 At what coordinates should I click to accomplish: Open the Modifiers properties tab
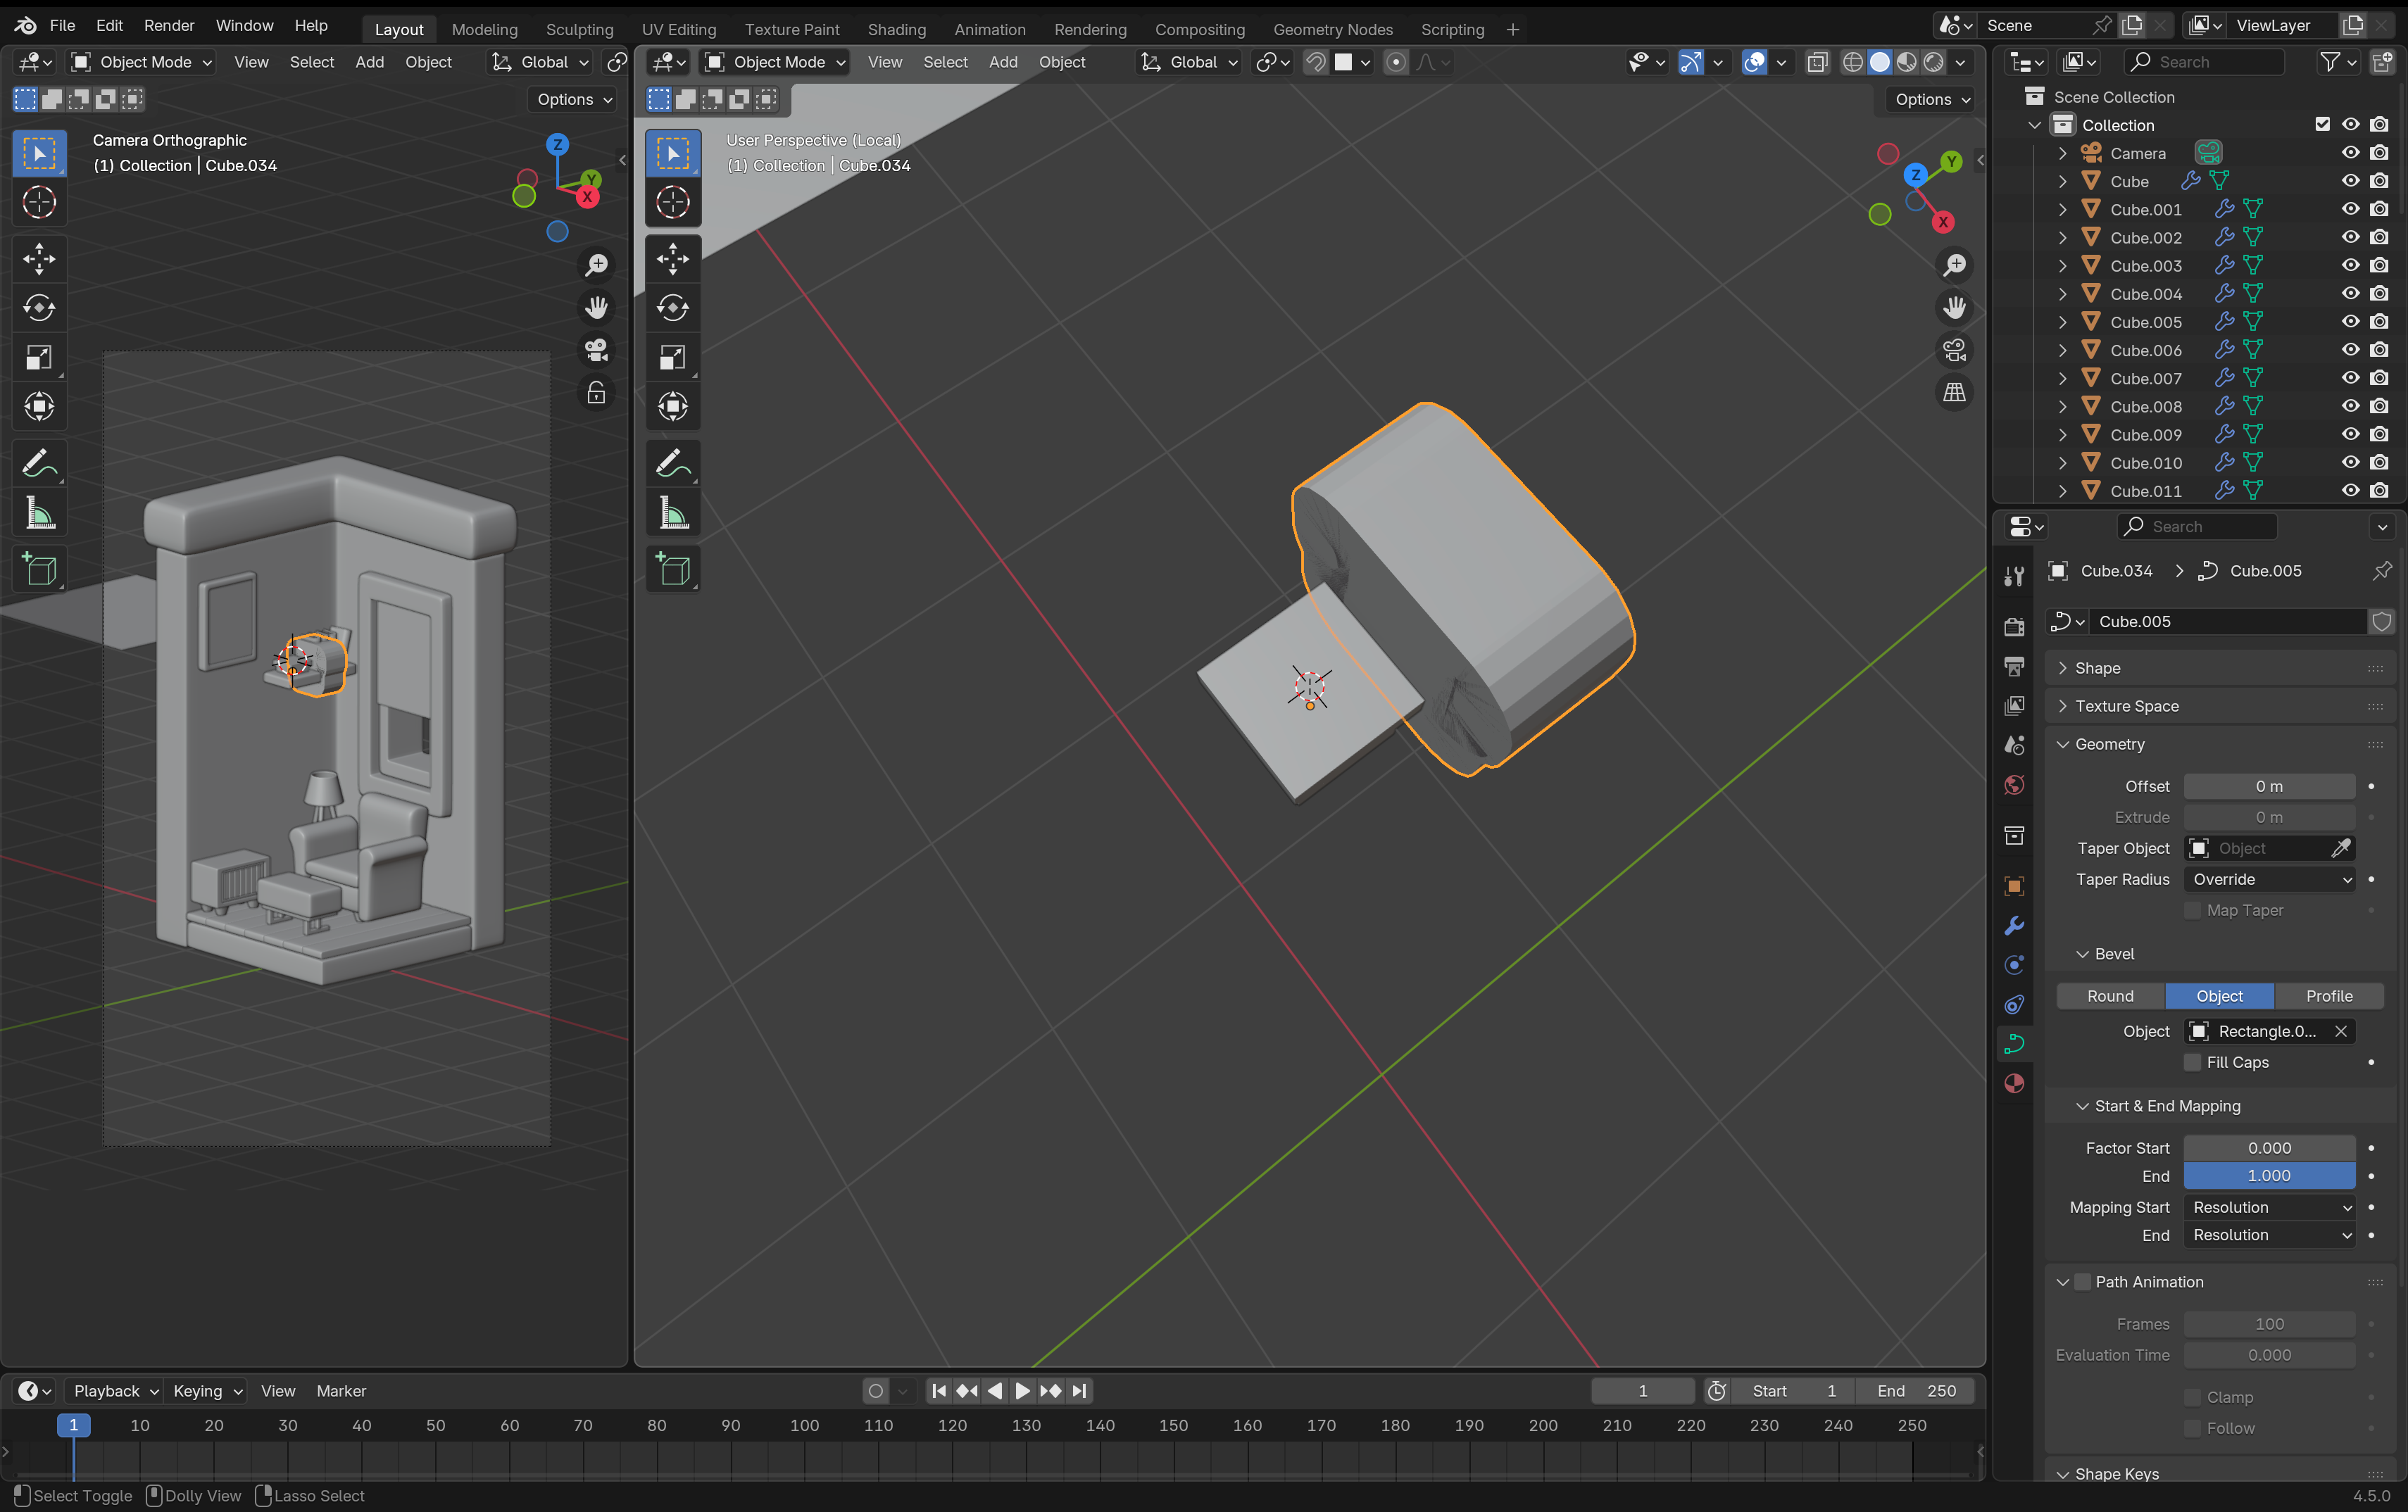click(x=2014, y=925)
